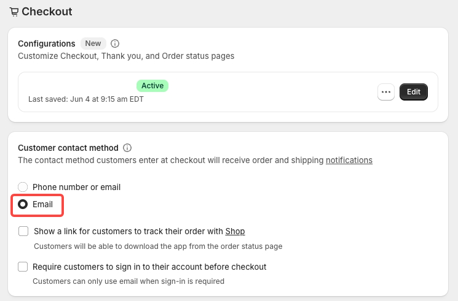Click the Customize Checkout, Thank you description text
This screenshot has width=458, height=301.
[x=126, y=56]
